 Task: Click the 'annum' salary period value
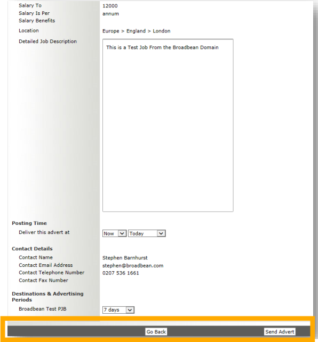[110, 14]
